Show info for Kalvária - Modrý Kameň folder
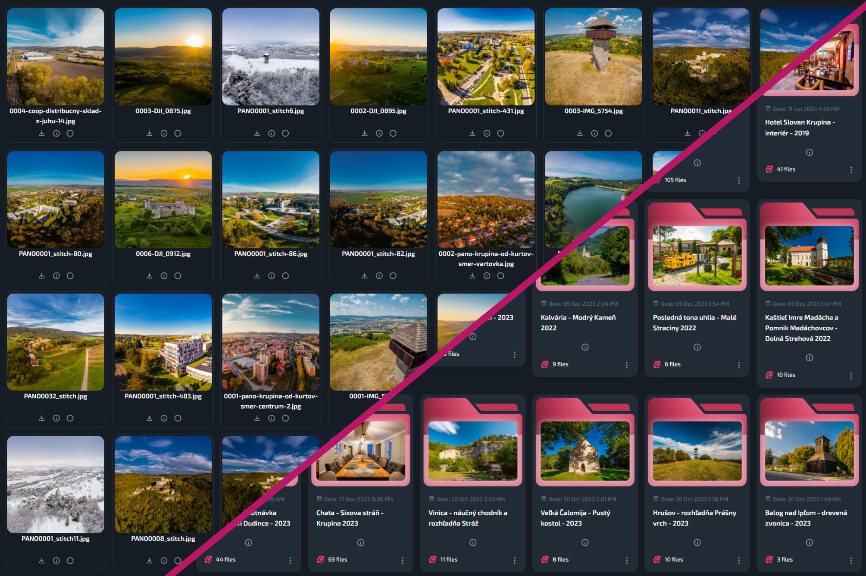866x576 pixels. coord(585,347)
